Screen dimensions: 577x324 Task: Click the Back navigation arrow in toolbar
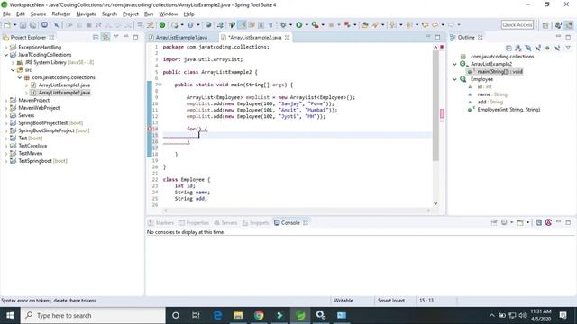coord(435,25)
